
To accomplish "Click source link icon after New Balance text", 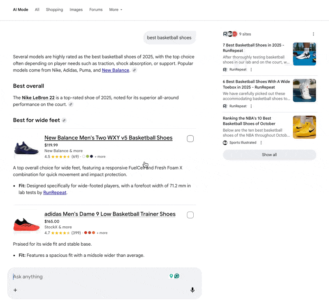I will (x=134, y=70).
